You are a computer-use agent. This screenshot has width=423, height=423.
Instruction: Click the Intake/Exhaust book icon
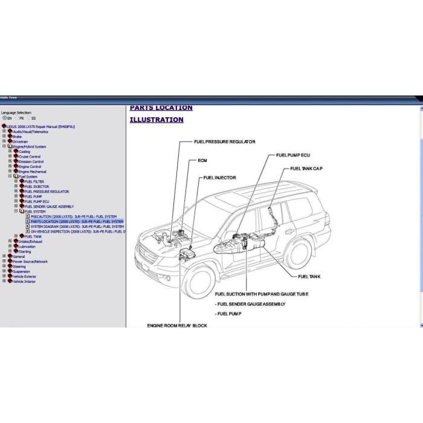coord(16,241)
